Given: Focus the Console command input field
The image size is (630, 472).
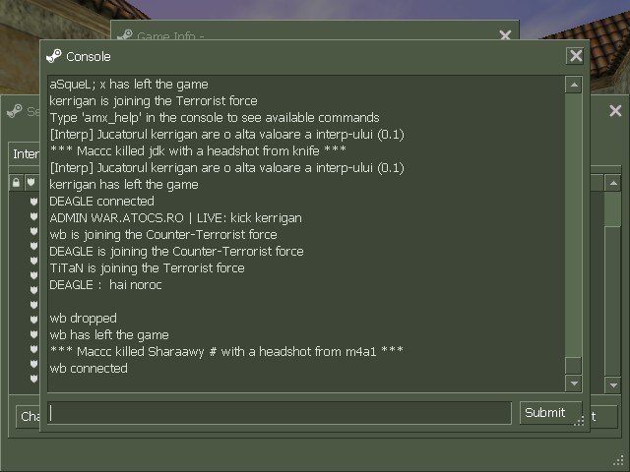Looking at the screenshot, I should 280,413.
